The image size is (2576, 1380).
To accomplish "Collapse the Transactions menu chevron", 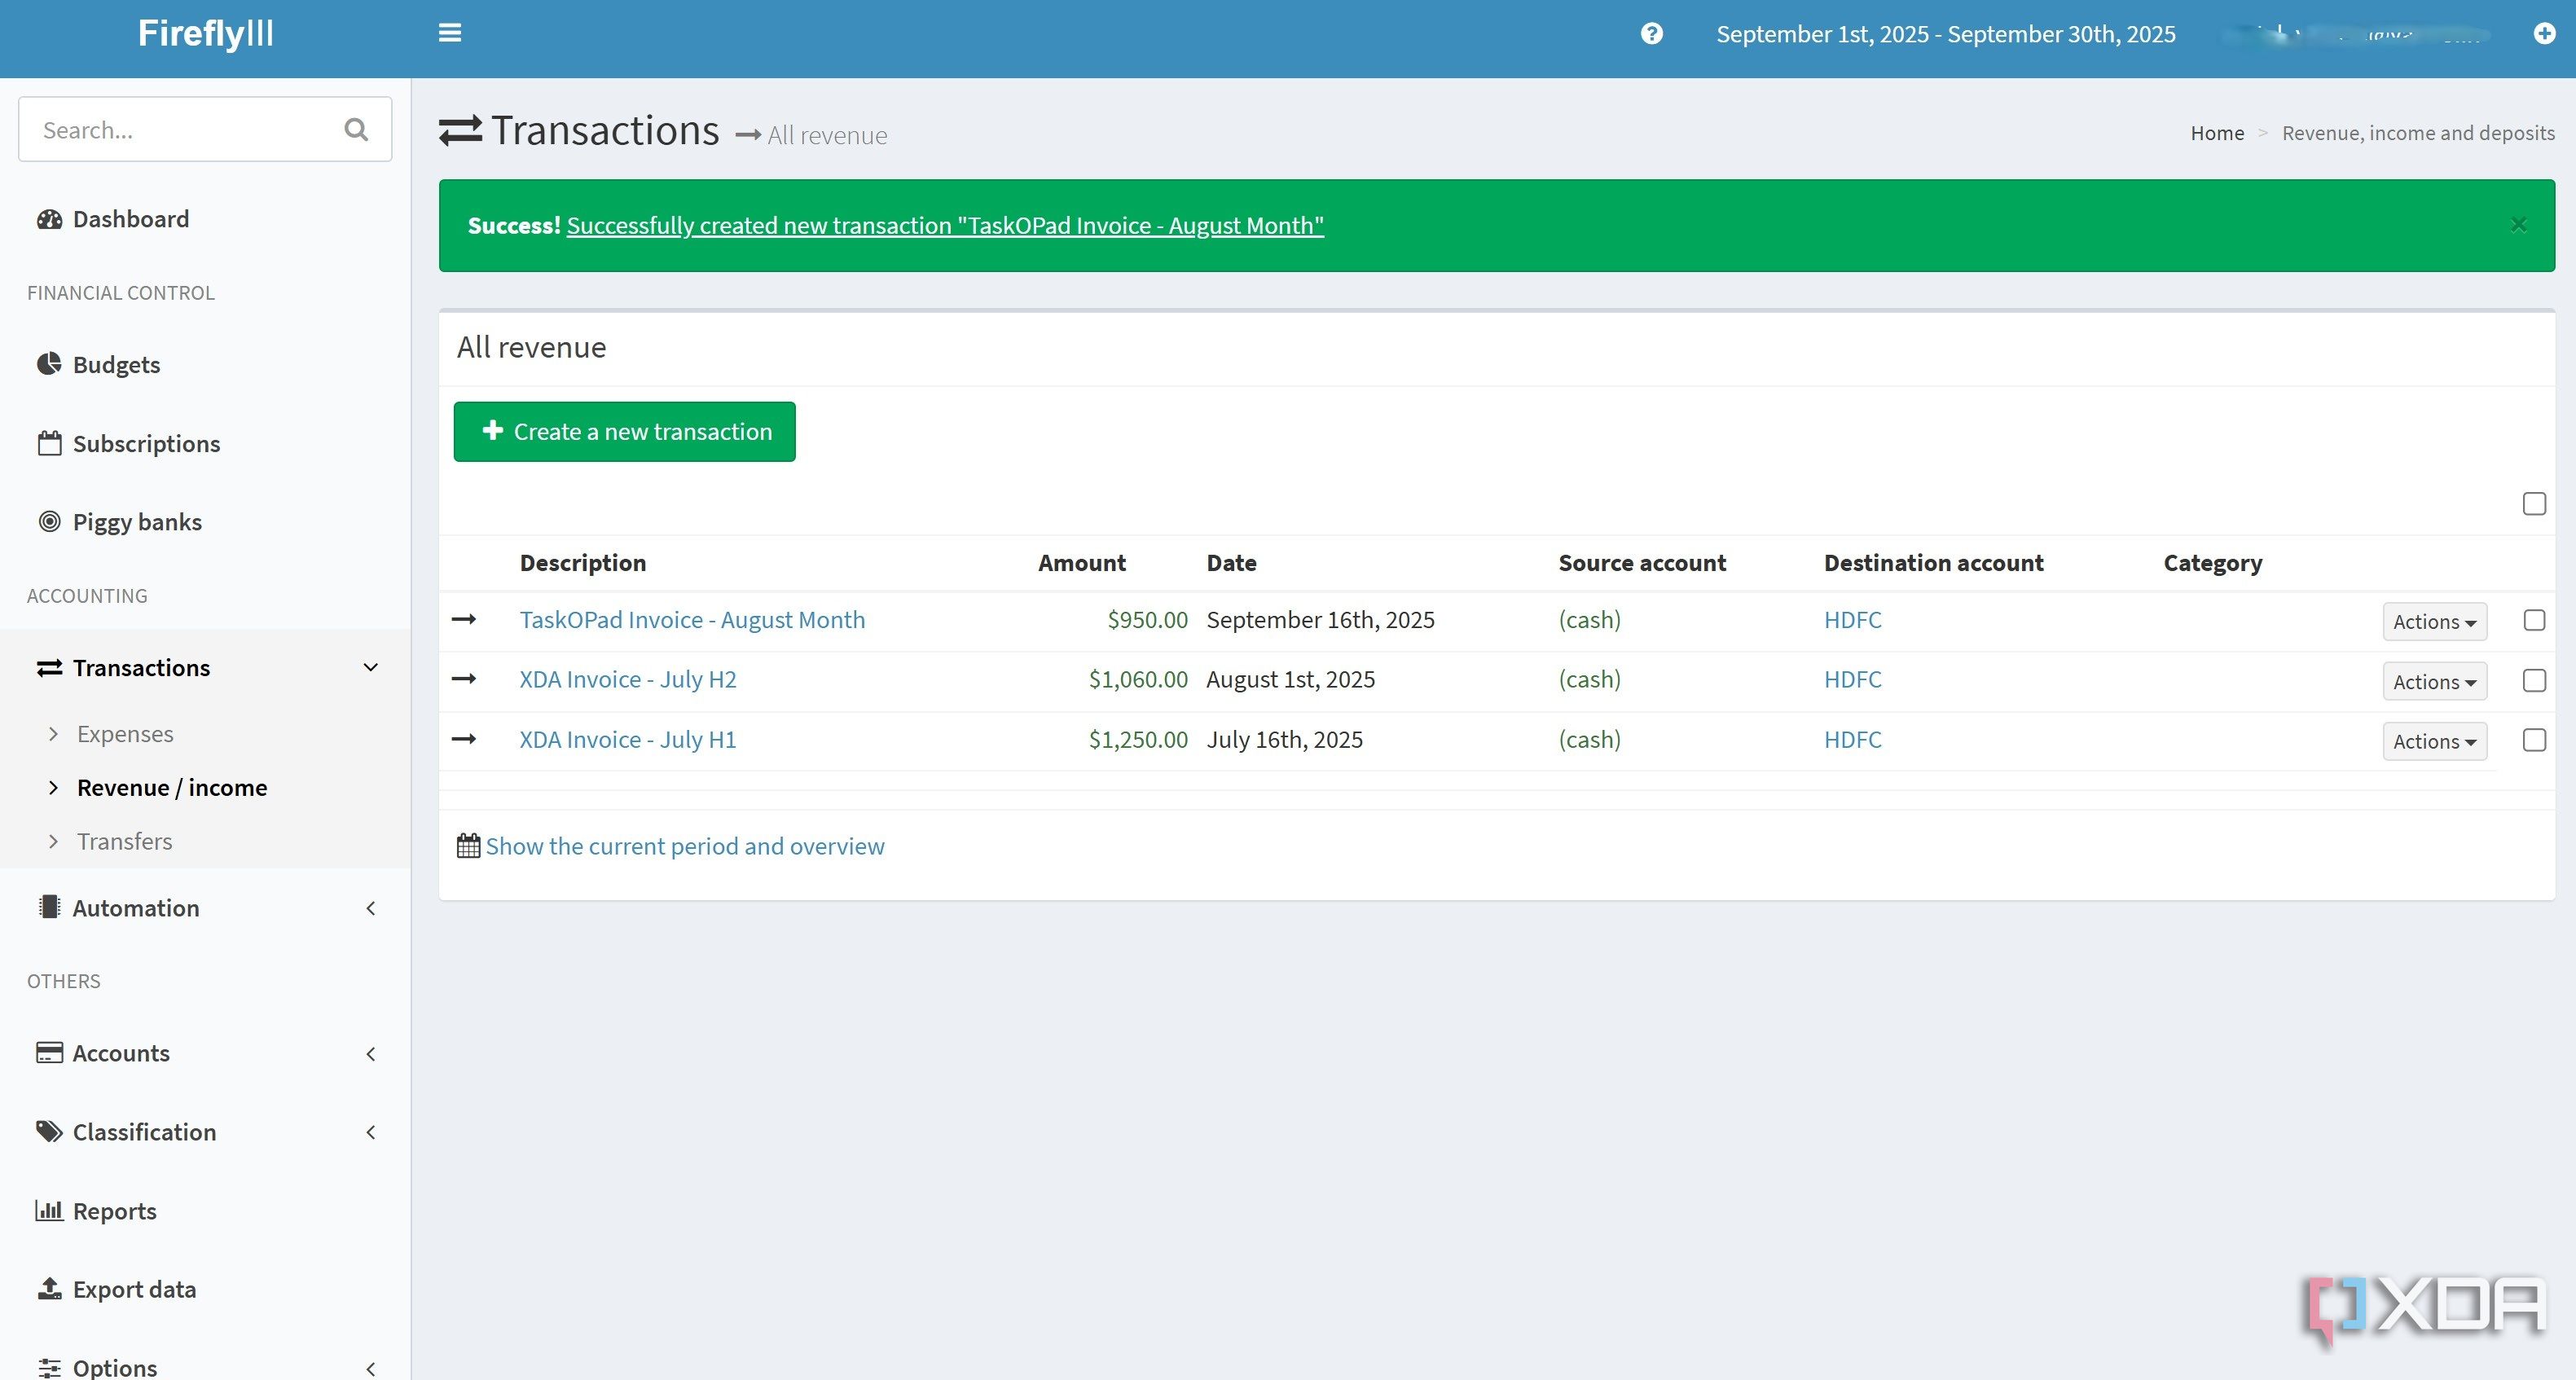I will [x=371, y=667].
